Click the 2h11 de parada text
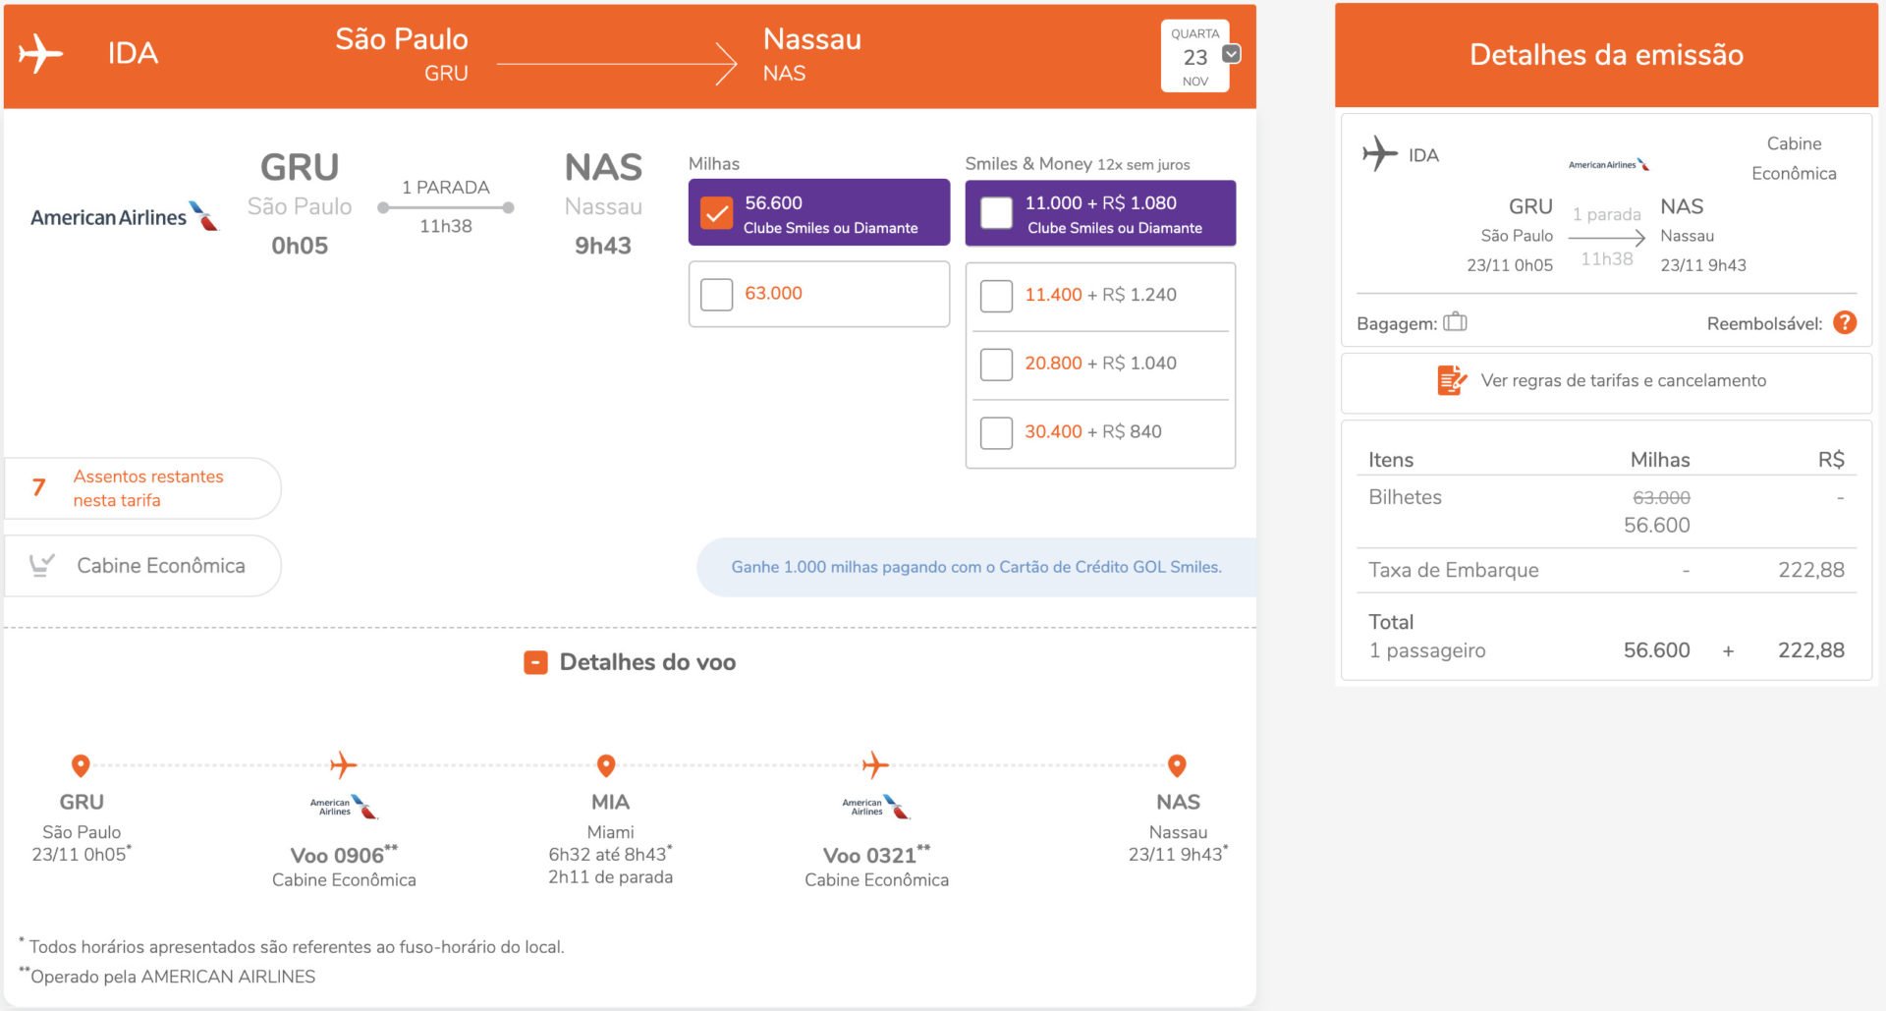1886x1011 pixels. point(610,877)
